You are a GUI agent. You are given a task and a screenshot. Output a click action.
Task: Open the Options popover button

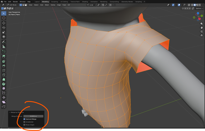[x=199, y=8]
